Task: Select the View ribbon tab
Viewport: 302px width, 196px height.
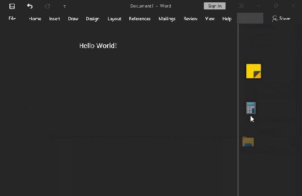Action: click(210, 19)
